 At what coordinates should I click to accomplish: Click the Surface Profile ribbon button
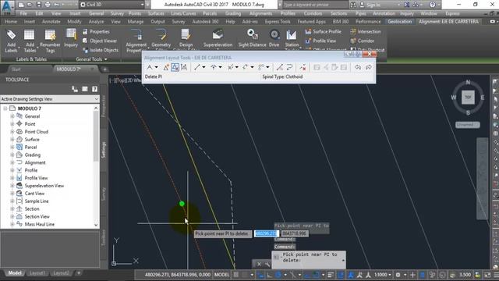324,31
